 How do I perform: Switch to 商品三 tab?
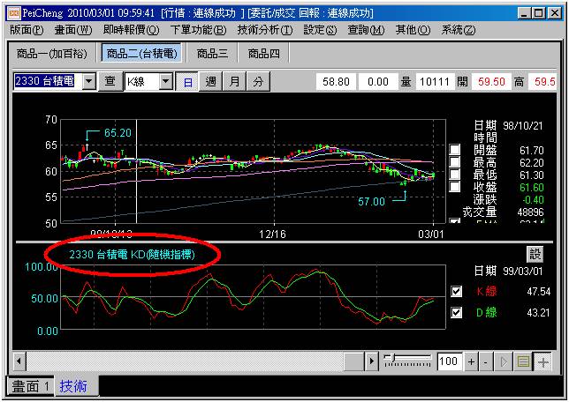(x=212, y=54)
